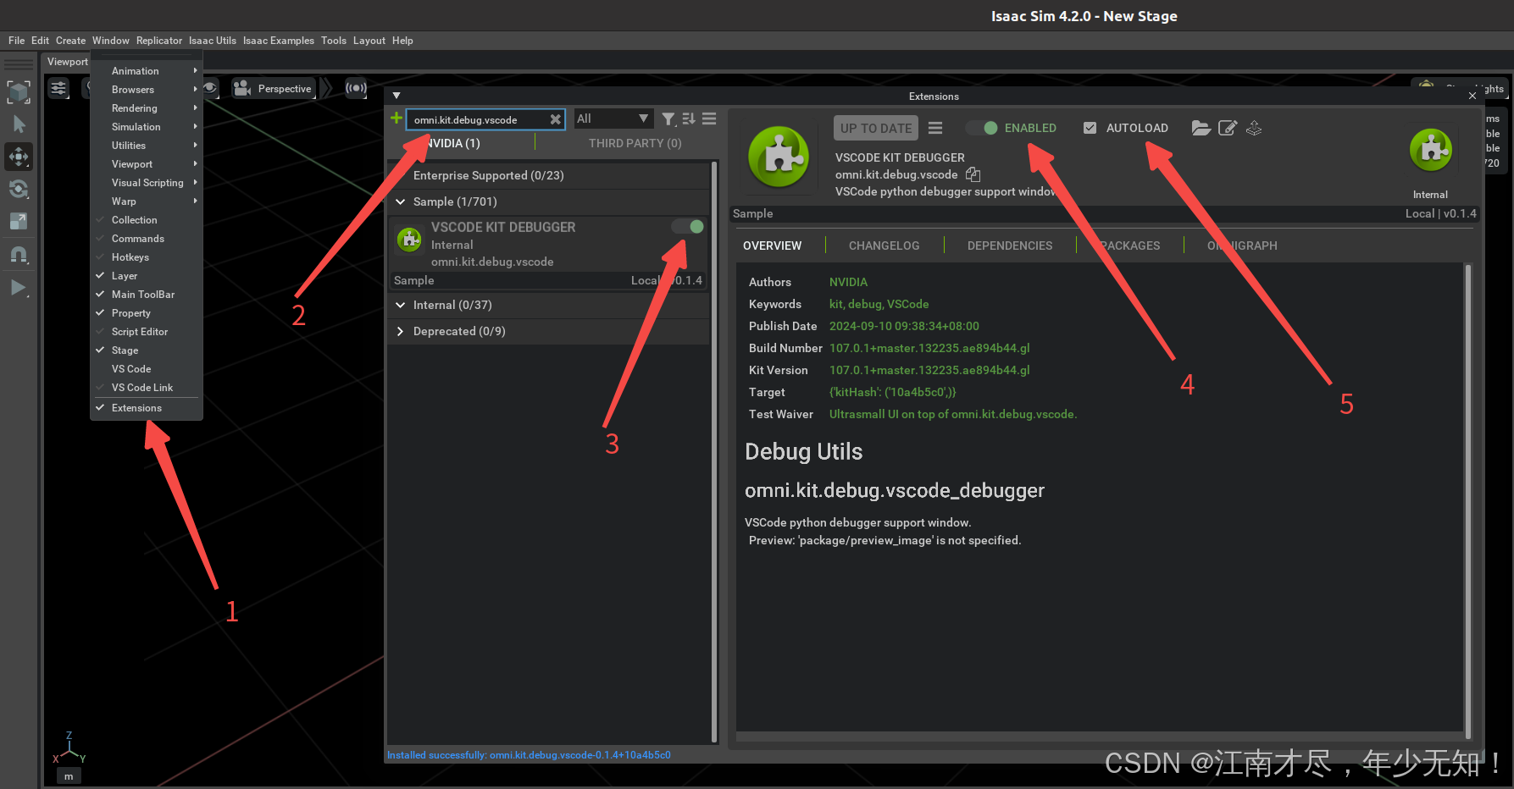Switch to the DEPENDENCIES tab

1010,246
